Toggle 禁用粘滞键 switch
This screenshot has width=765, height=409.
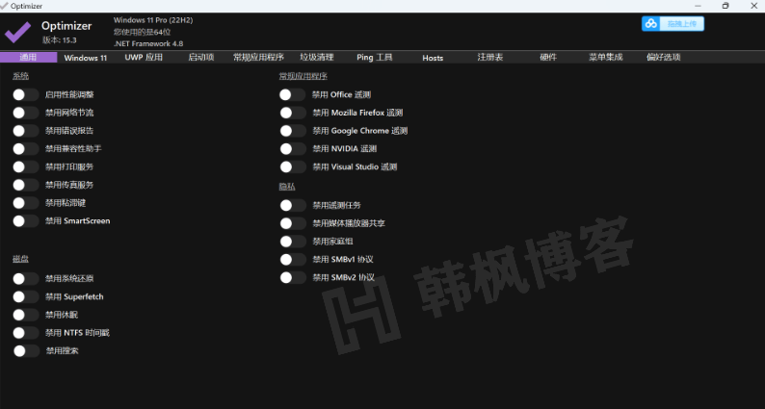pyautogui.click(x=25, y=203)
